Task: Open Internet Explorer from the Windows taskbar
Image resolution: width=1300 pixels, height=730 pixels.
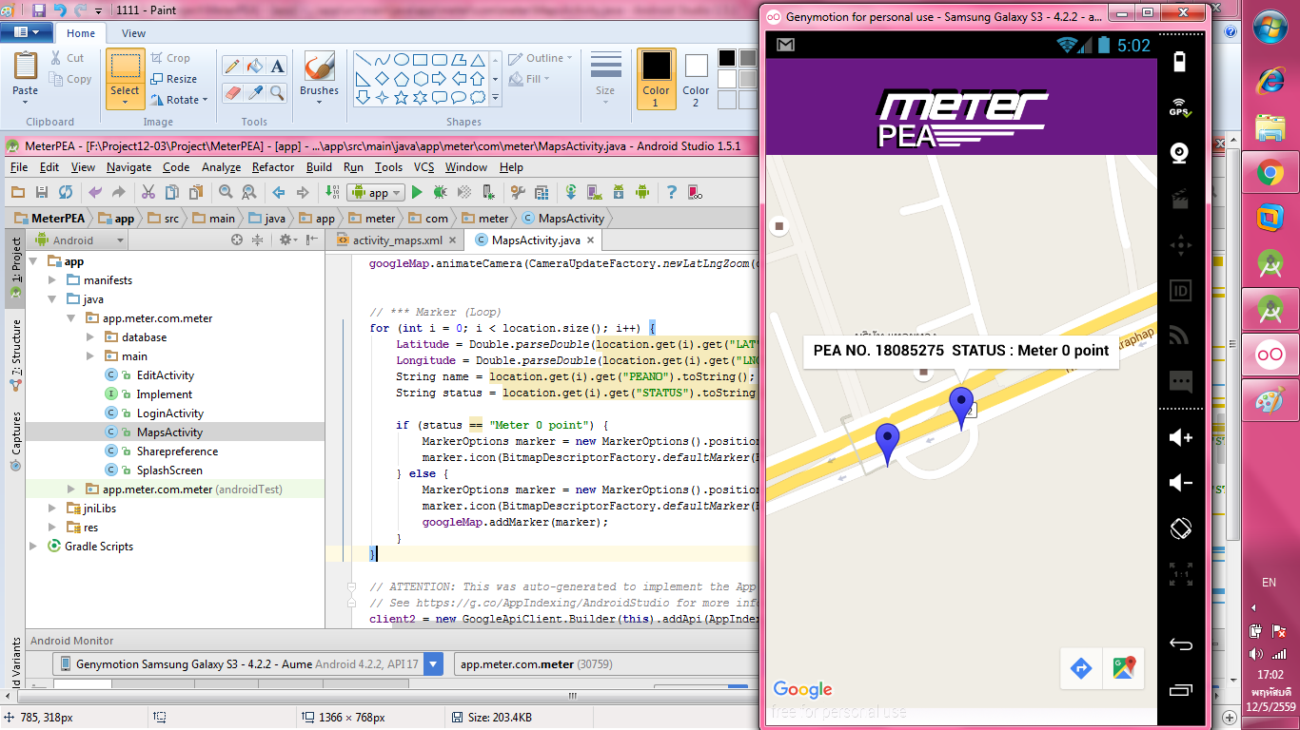Action: (x=1270, y=82)
